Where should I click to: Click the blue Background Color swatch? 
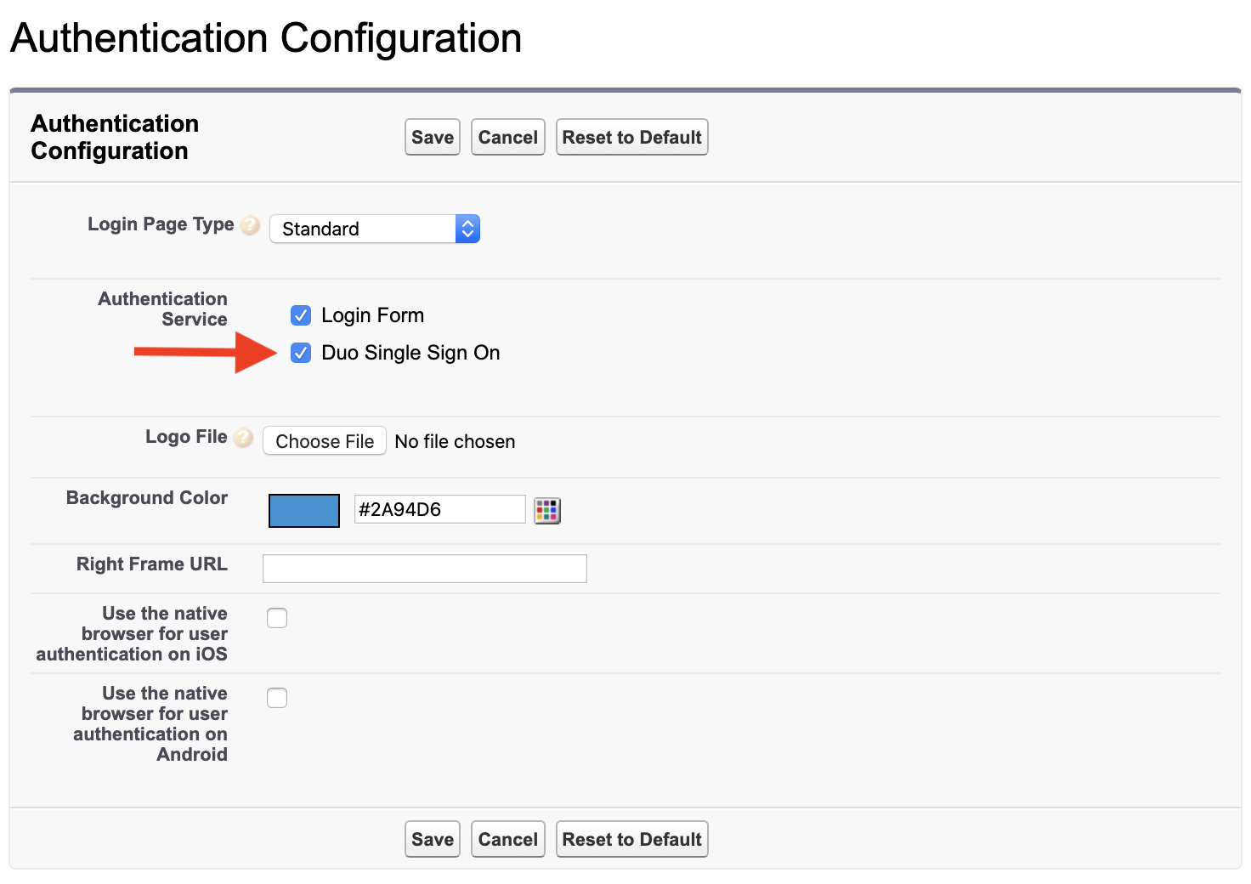tap(303, 510)
